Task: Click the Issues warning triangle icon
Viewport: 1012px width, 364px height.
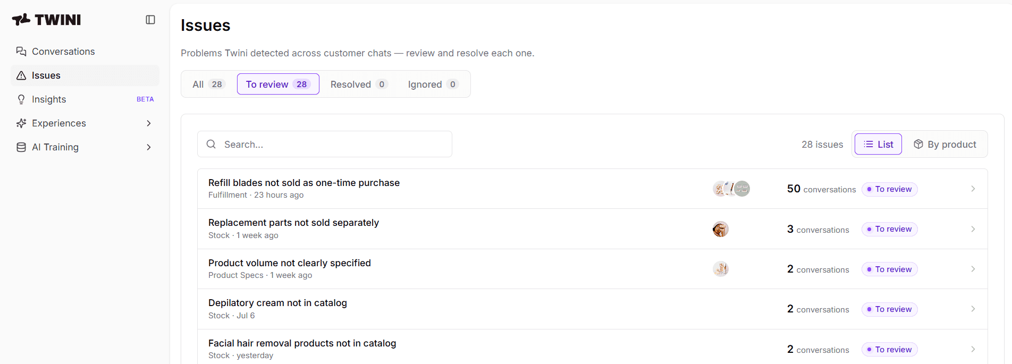Action: pos(21,75)
